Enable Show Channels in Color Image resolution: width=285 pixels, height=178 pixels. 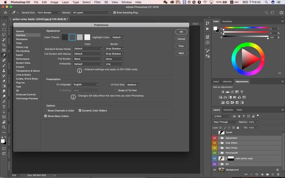pos(45,110)
